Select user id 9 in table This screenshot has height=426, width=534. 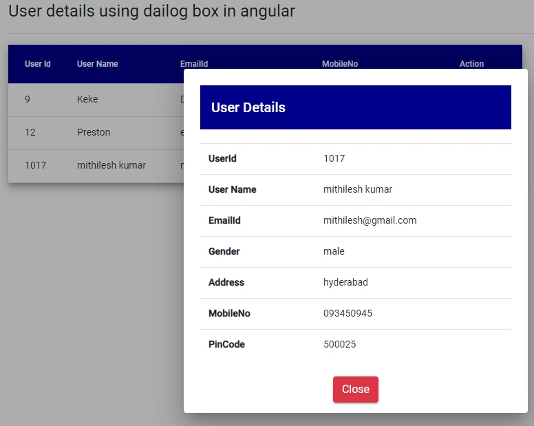pos(28,99)
